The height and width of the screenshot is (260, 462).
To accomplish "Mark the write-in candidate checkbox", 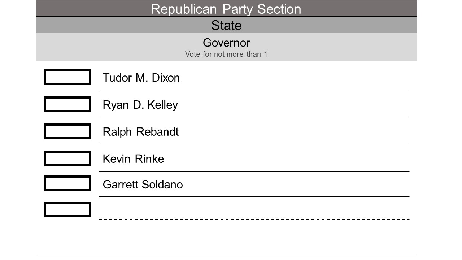I will tap(67, 209).
